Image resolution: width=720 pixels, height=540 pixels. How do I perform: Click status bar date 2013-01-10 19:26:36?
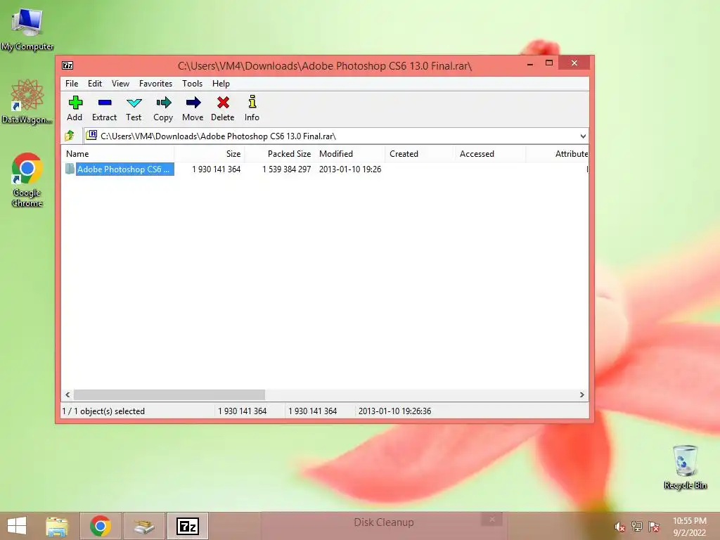pyautogui.click(x=395, y=411)
